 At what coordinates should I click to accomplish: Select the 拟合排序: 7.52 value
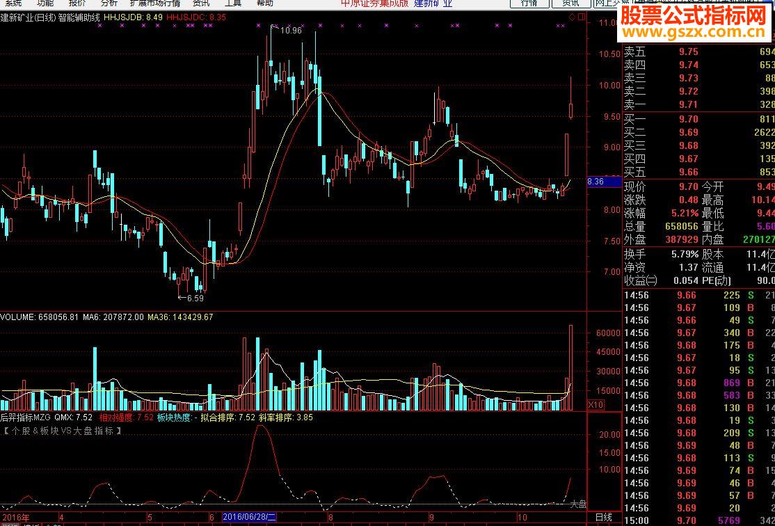(x=228, y=417)
